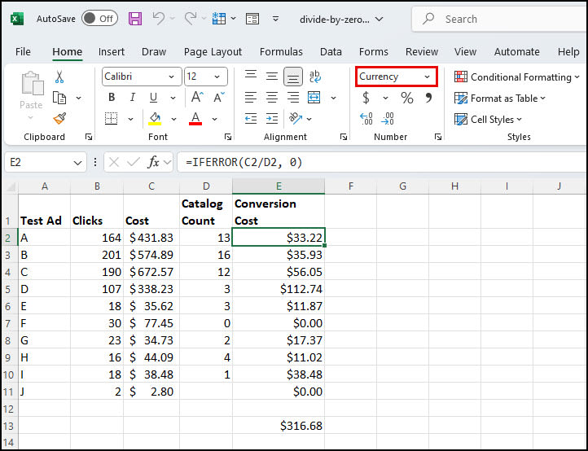Click Increase Font Size icon
The width and height of the screenshot is (588, 451).
197,98
